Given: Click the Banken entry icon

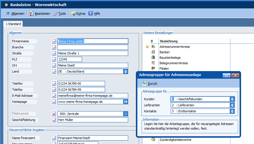Looking at the screenshot, I should (x=153, y=52).
